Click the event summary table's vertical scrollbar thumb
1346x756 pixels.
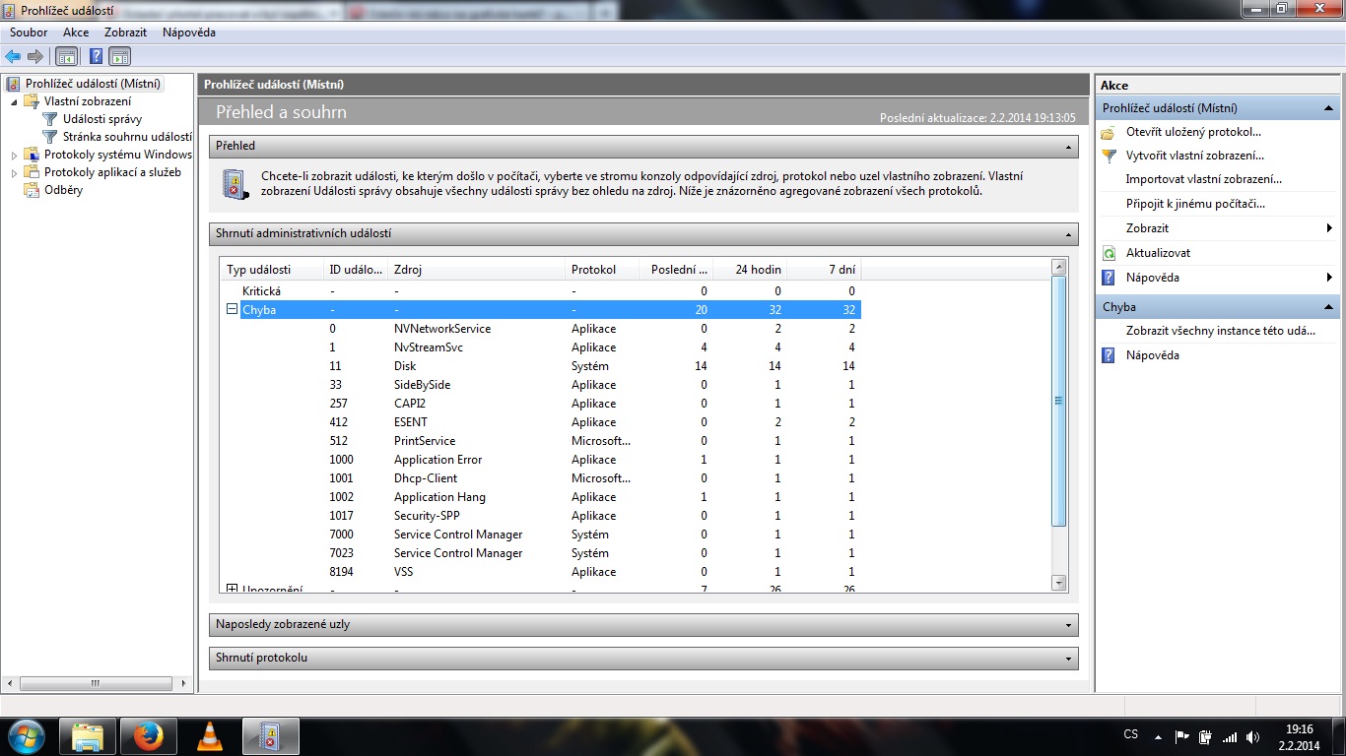click(1059, 401)
